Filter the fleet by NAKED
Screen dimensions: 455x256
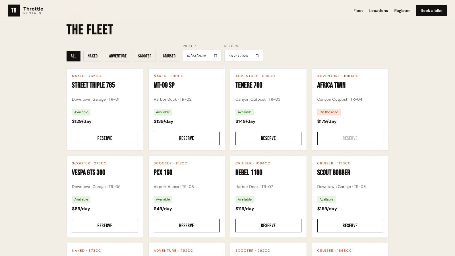pos(93,56)
